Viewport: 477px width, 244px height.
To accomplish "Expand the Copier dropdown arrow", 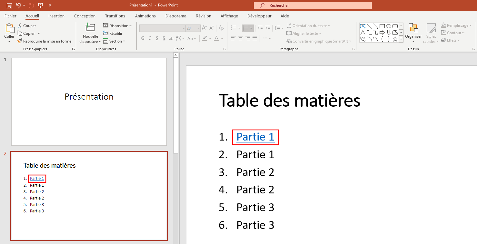I will click(39, 34).
